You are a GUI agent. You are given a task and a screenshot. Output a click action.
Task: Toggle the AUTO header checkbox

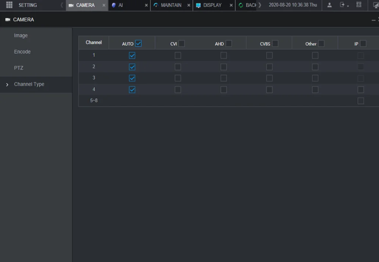coord(138,43)
